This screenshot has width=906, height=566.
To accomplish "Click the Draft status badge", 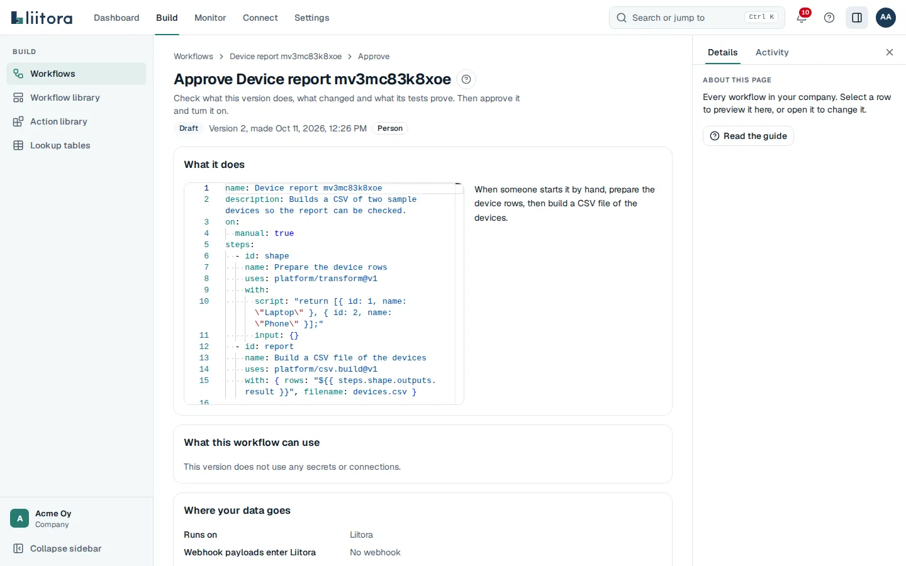I will (x=189, y=128).
